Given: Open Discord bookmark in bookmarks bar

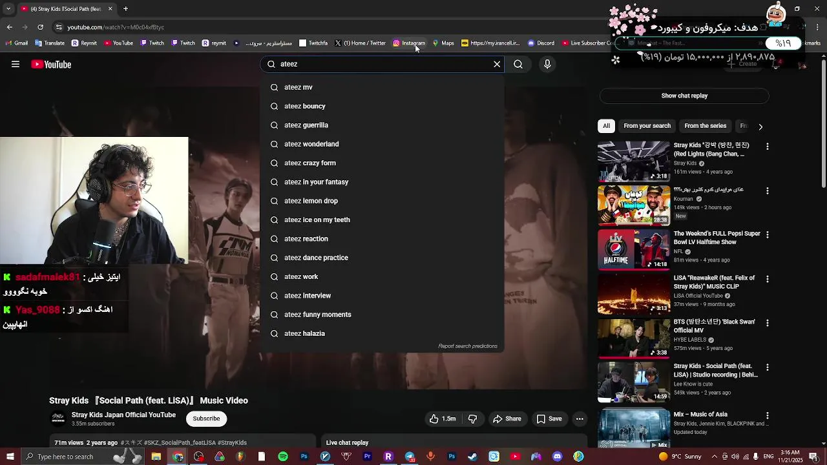Looking at the screenshot, I should [x=541, y=43].
